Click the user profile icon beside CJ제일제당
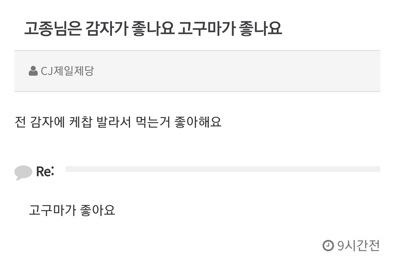Viewport: 394px width, 267px height. point(33,71)
